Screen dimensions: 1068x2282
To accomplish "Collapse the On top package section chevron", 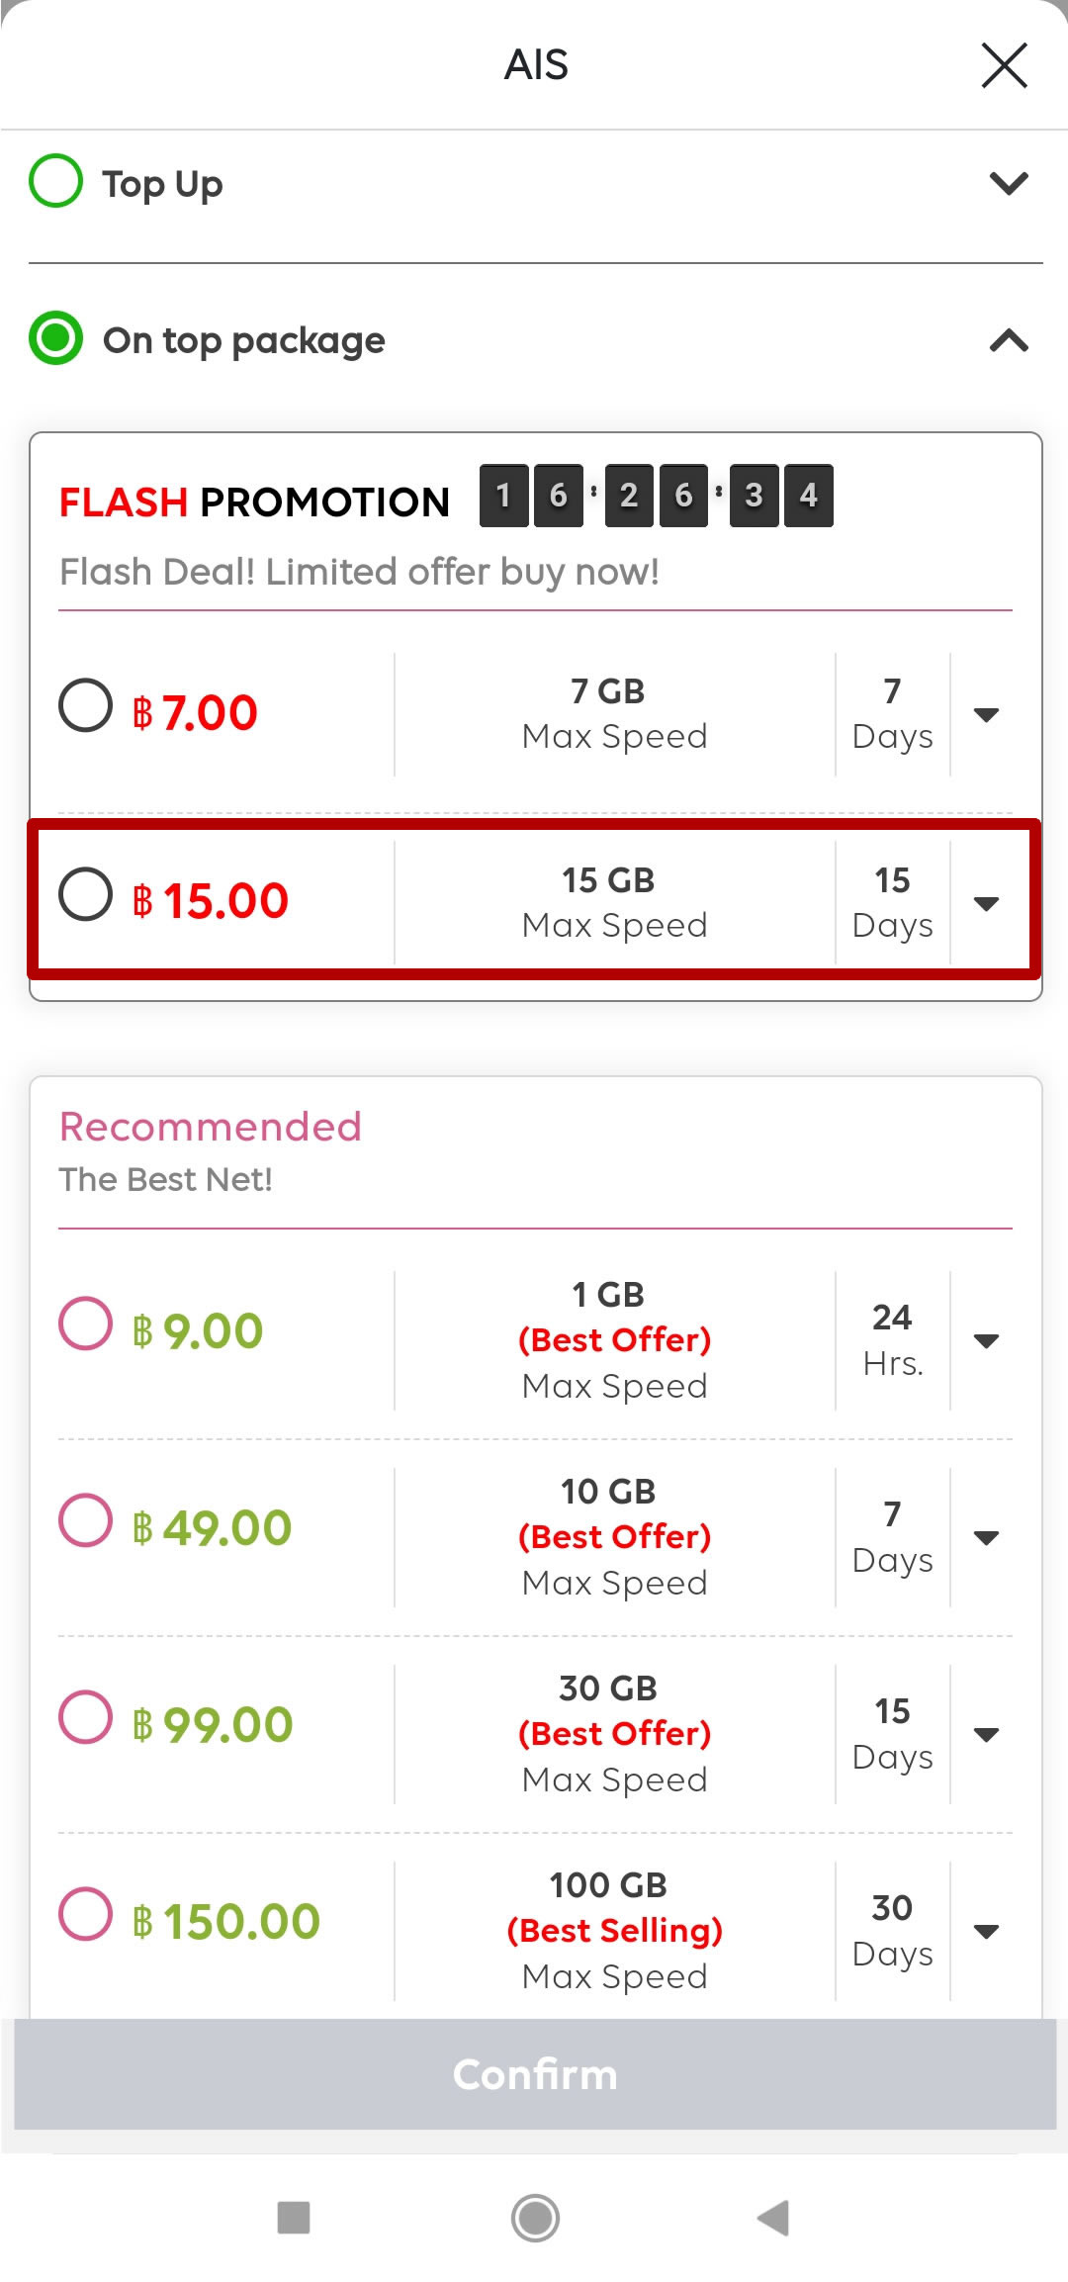I will [x=1009, y=341].
